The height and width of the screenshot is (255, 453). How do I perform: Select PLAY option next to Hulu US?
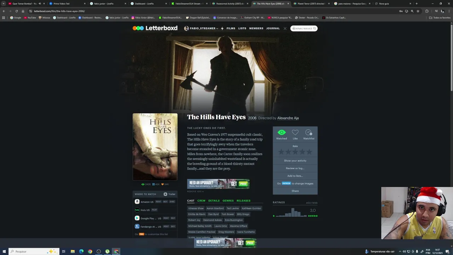[x=154, y=210]
